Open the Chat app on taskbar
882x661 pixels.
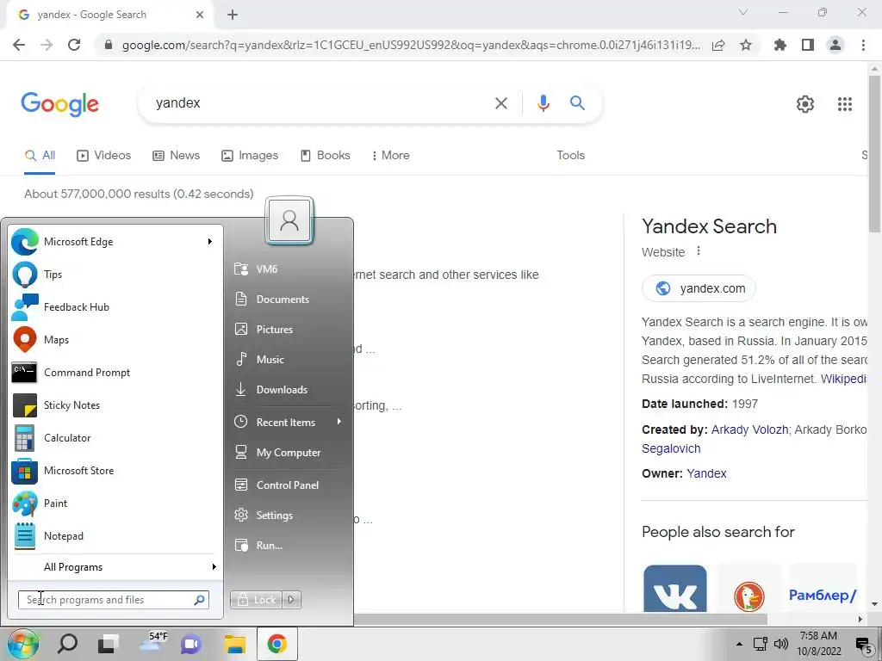[191, 644]
